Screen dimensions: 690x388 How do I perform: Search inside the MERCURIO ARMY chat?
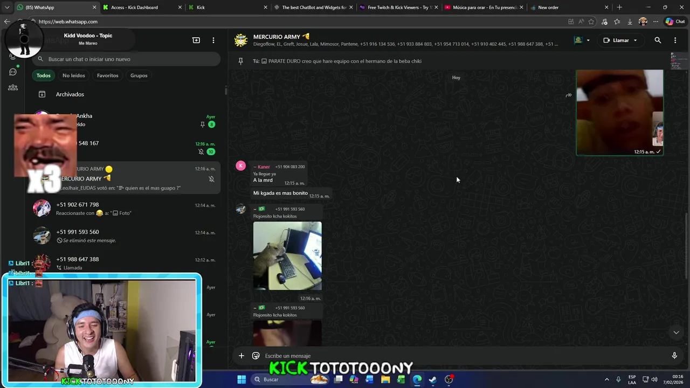click(658, 40)
